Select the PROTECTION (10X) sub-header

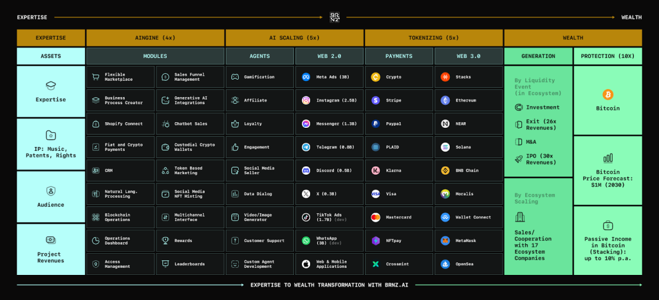pyautogui.click(x=608, y=57)
